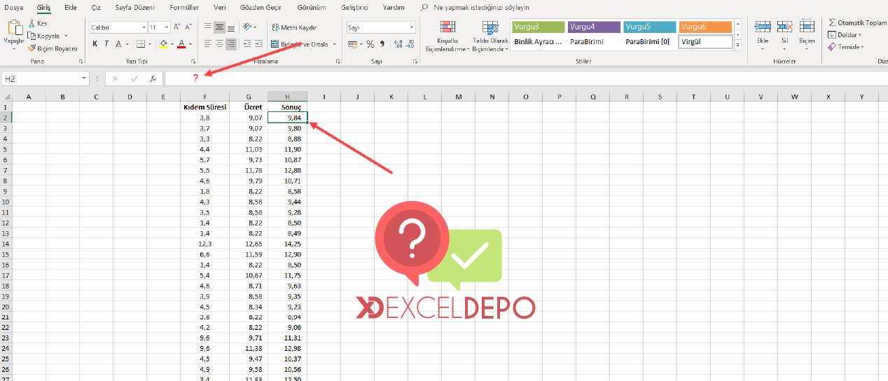Viewport: 888px width, 381px height.
Task: Apply Vurgu4 purple cell style
Action: [594, 27]
